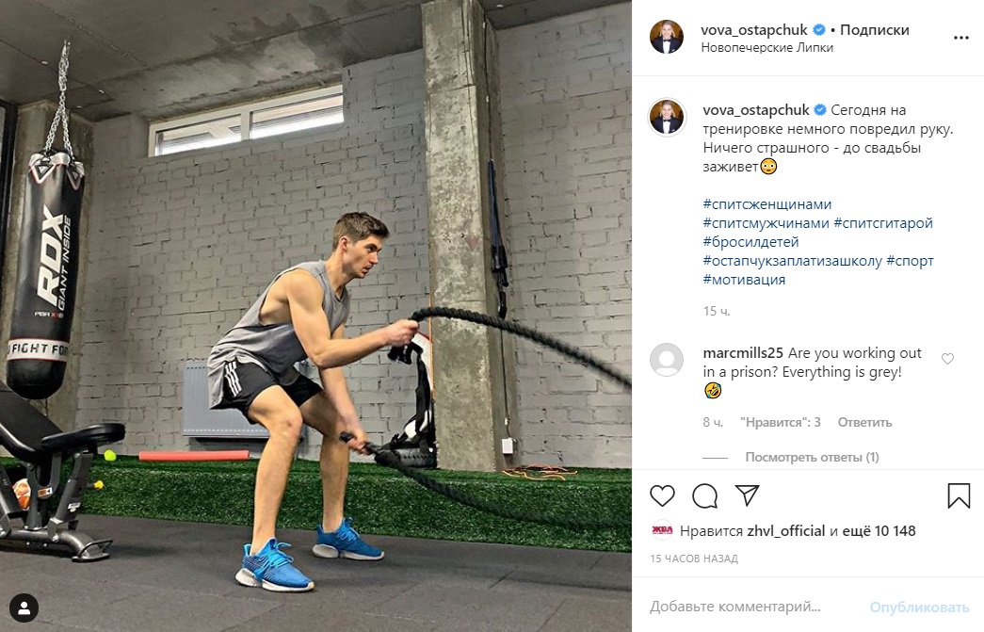Open marcmills25 profile avatar

point(667,360)
